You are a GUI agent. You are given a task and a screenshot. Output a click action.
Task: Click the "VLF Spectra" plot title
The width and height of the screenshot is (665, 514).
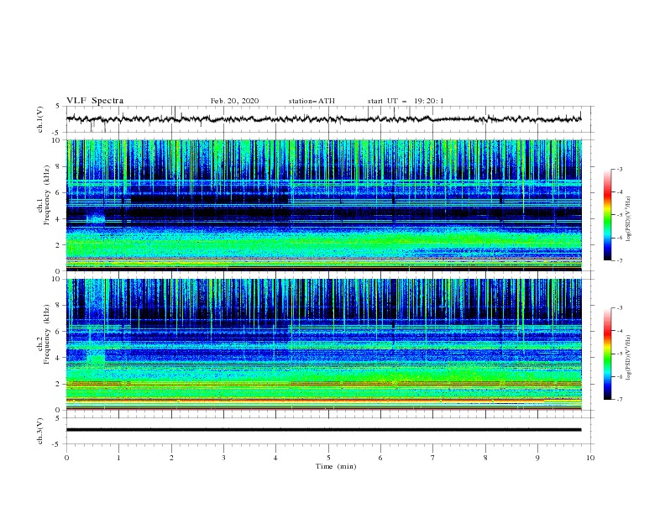(x=95, y=101)
